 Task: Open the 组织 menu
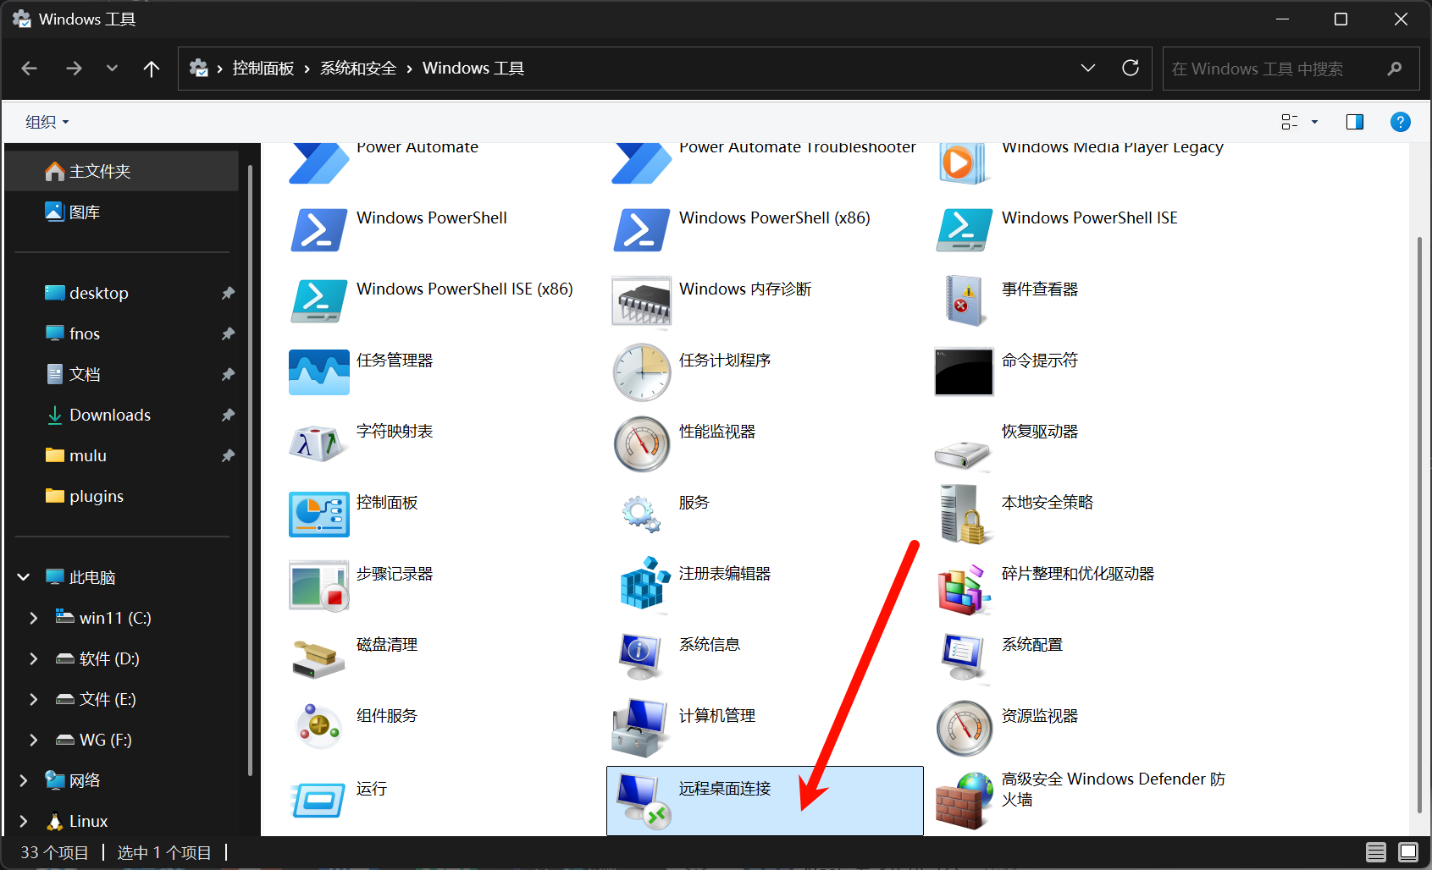pos(47,122)
